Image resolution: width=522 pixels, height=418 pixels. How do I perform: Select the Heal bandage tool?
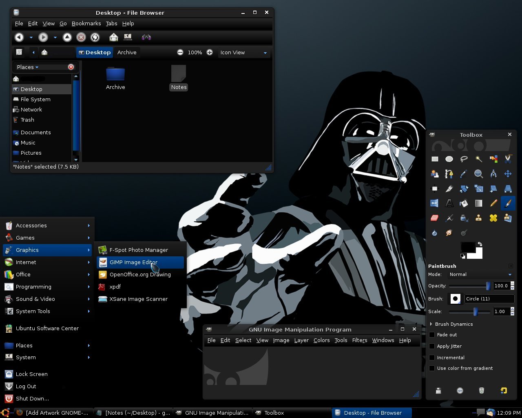tap(493, 218)
